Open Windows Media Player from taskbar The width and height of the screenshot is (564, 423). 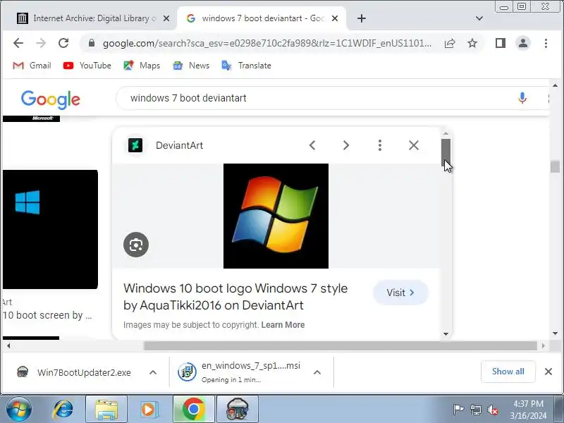[x=149, y=410]
